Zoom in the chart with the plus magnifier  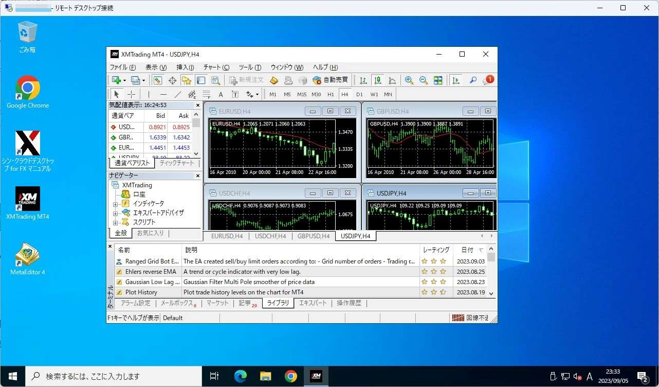[x=409, y=80]
